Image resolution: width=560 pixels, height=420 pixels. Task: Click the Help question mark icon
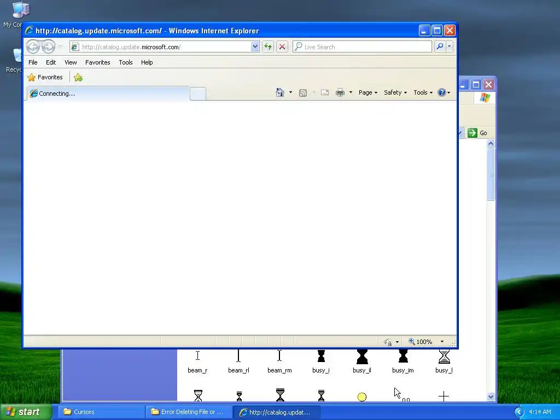click(442, 92)
